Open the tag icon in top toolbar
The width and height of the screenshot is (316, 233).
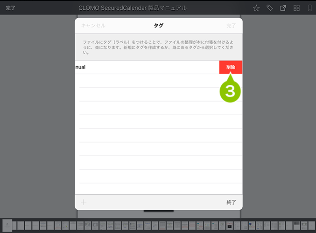(x=270, y=8)
